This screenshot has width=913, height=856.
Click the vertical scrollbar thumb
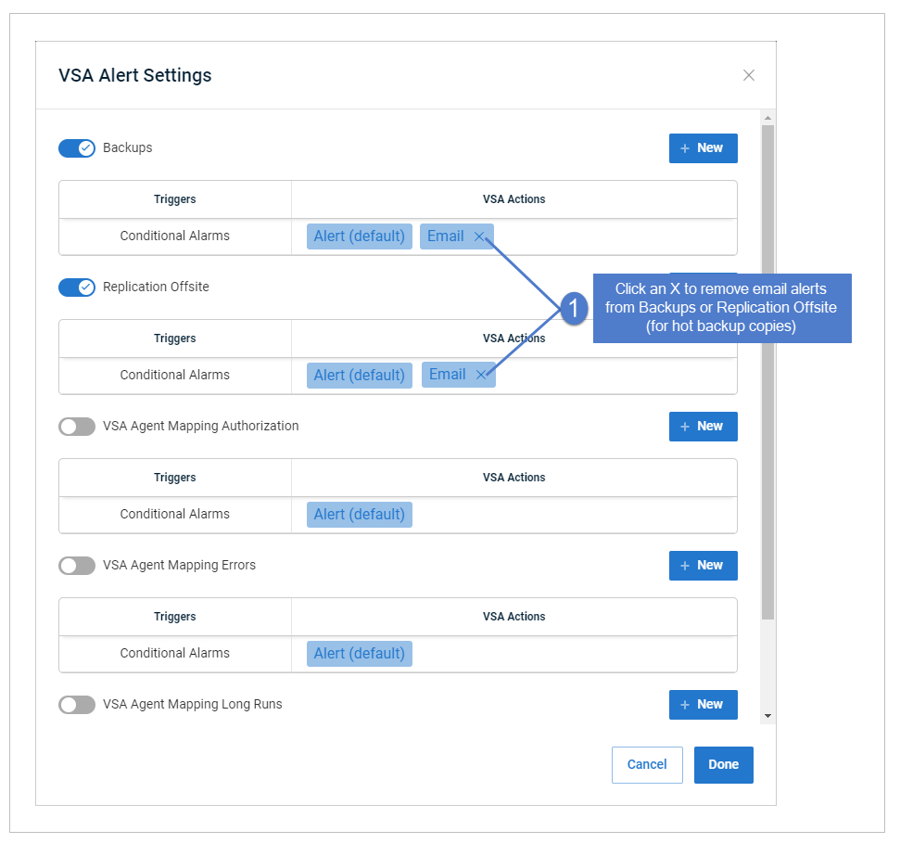tap(767, 372)
